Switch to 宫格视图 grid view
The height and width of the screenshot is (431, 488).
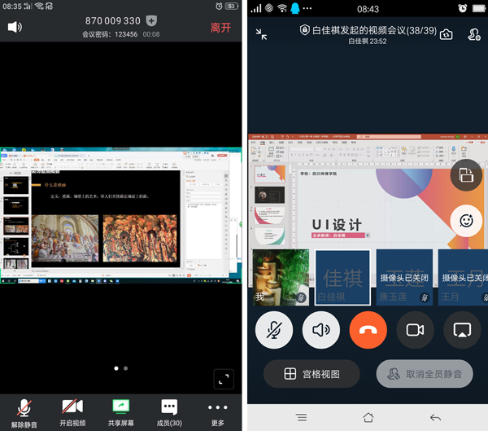[312, 374]
